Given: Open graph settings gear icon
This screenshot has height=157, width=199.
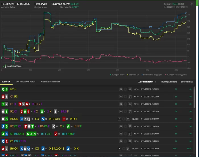Looking at the screenshot, I should (192, 4).
